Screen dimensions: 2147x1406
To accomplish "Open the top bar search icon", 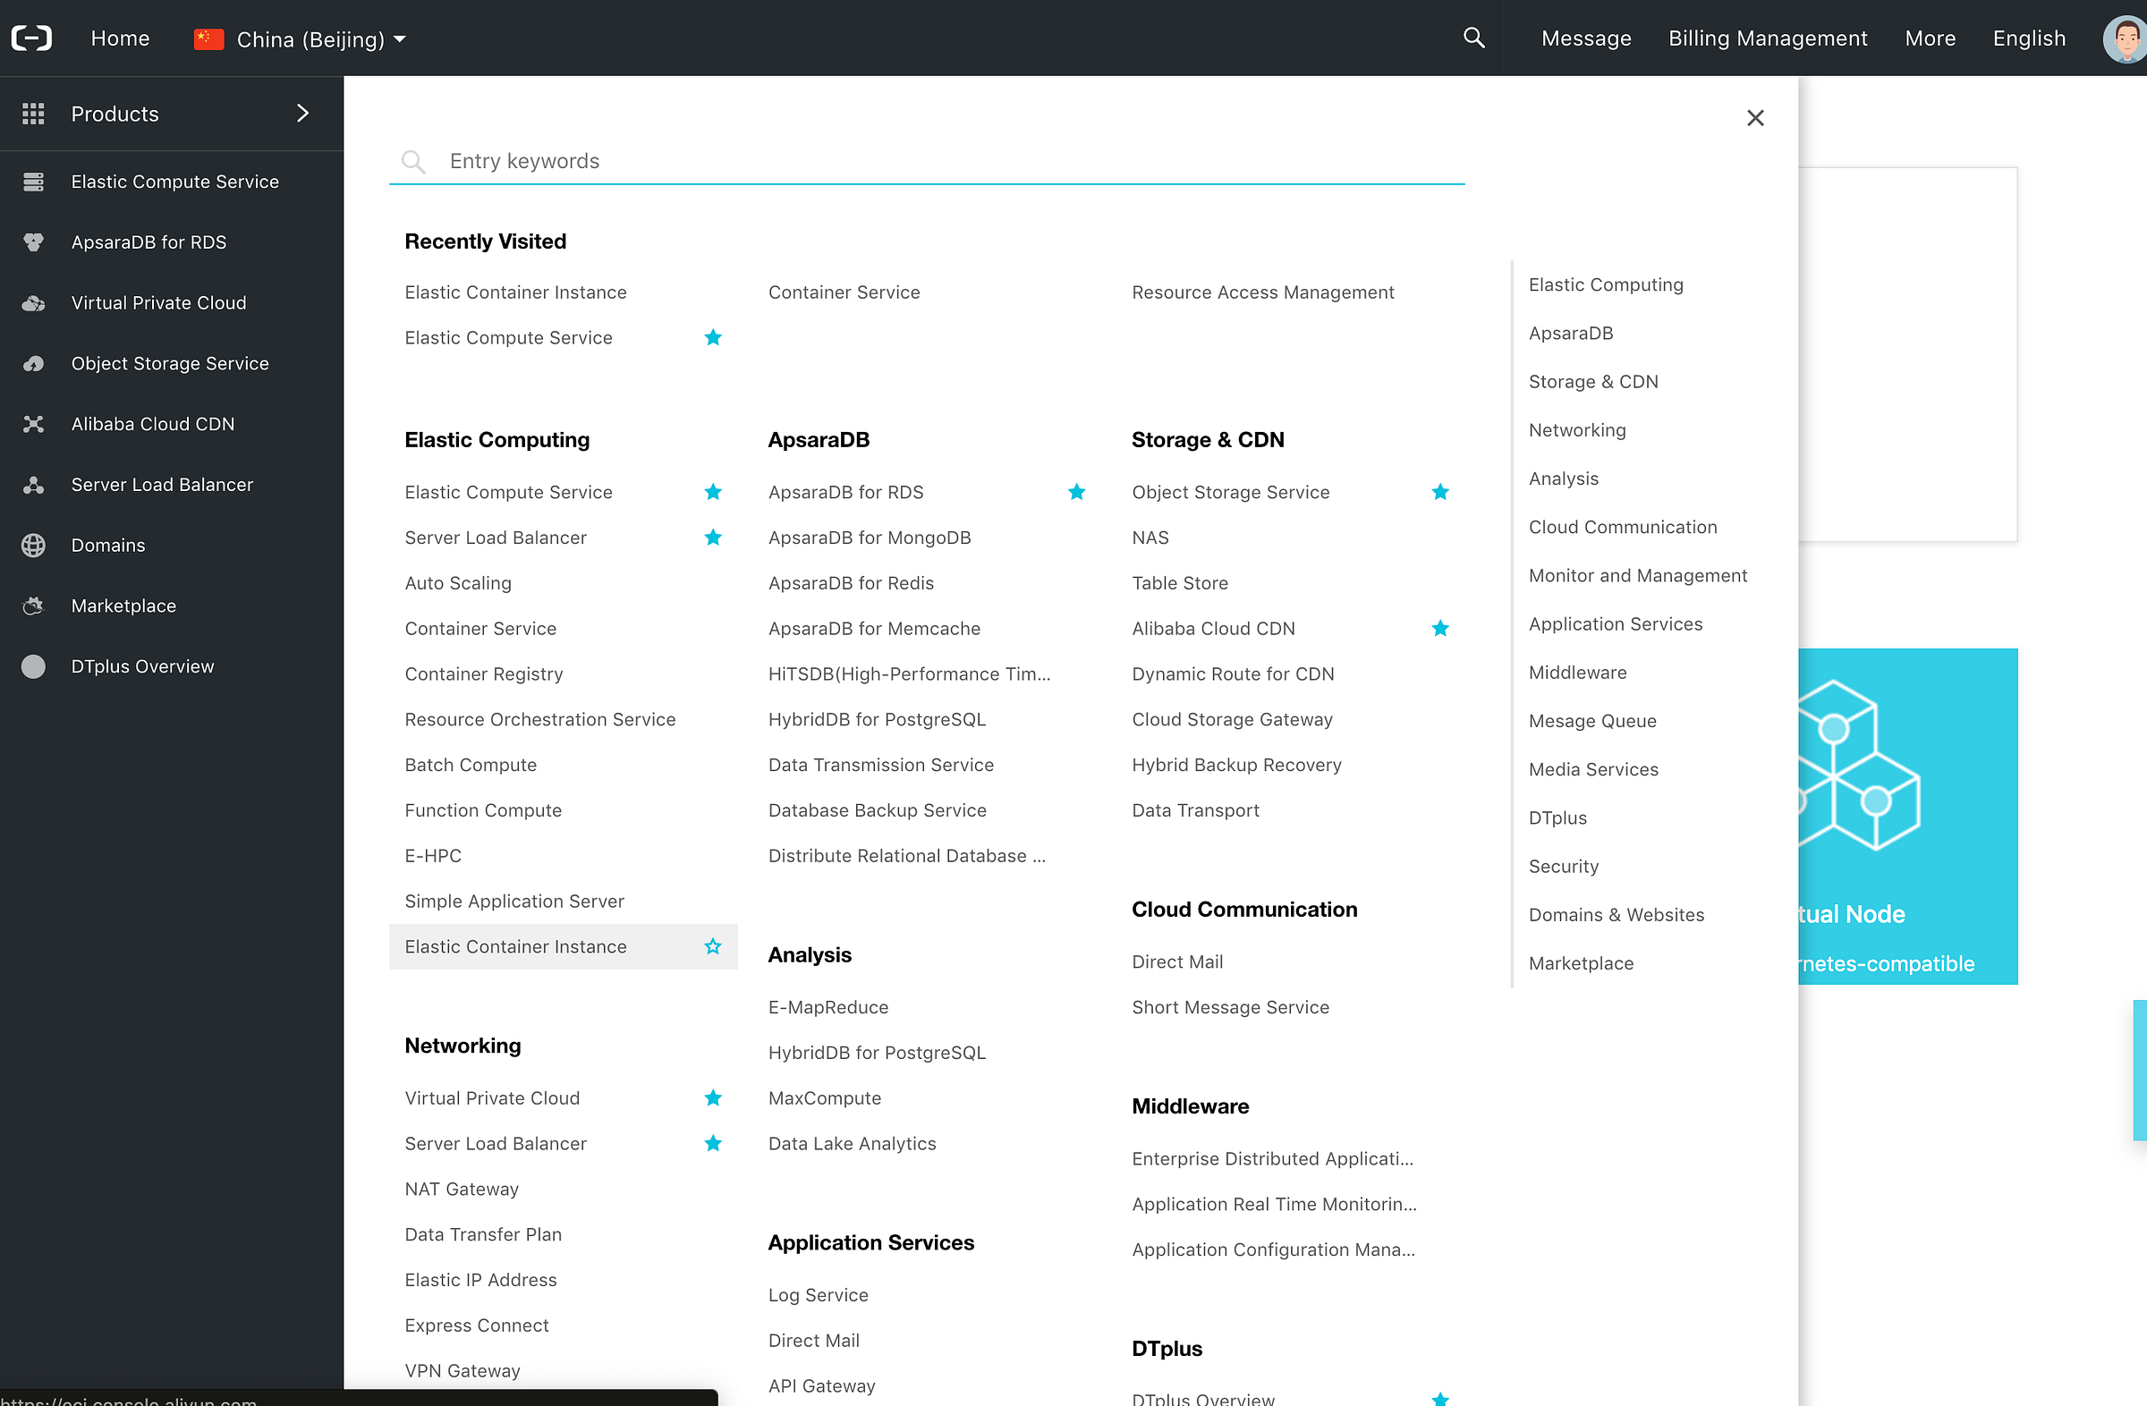I will [1473, 38].
